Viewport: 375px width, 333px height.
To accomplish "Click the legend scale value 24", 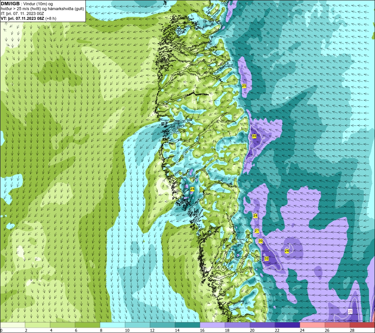I will 302,330.
